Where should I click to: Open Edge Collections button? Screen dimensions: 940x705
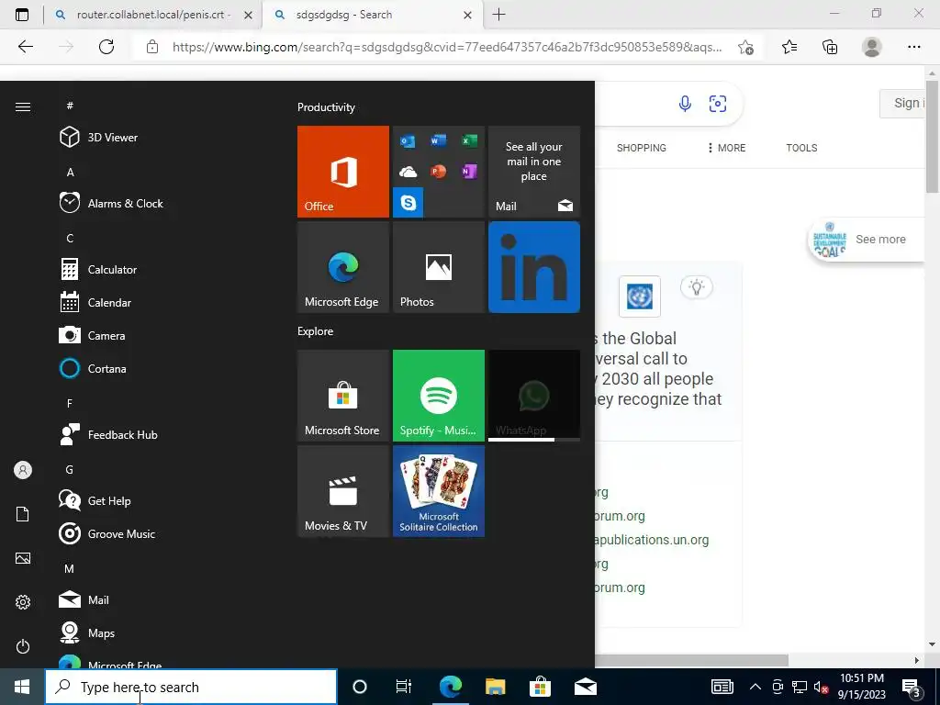(830, 47)
